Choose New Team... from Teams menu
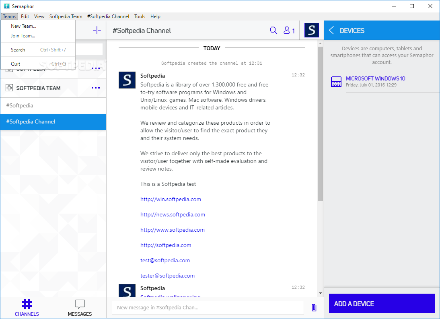The height and width of the screenshot is (319, 440). [x=38, y=26]
